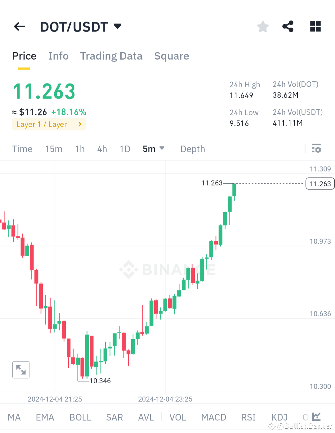
Task: Toggle the VOL indicator on
Action: tap(177, 417)
